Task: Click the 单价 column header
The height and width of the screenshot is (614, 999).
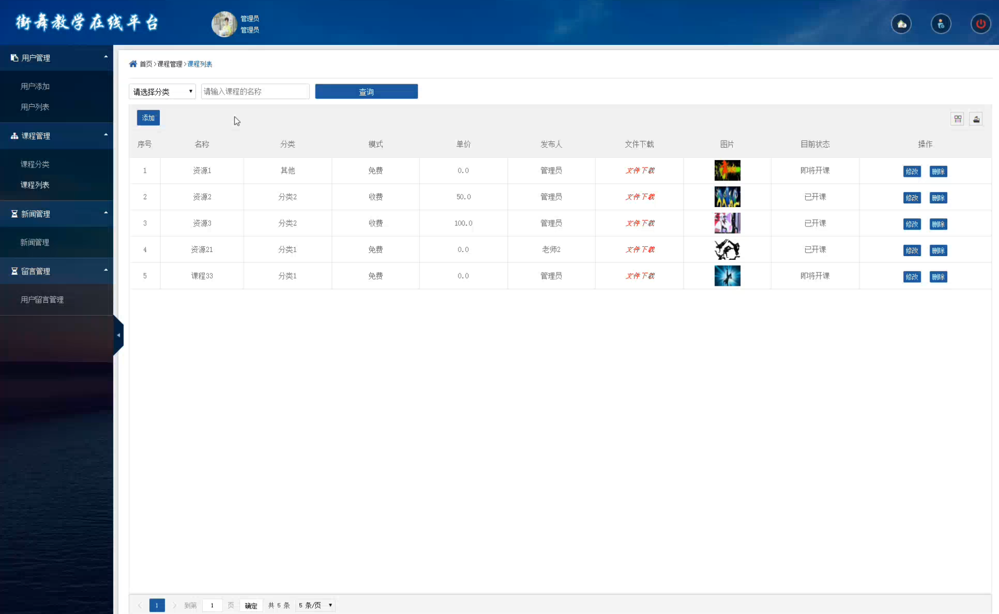Action: coord(463,144)
